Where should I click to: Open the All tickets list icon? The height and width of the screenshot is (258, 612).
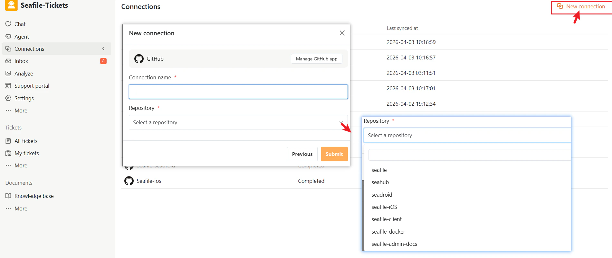[x=8, y=141]
